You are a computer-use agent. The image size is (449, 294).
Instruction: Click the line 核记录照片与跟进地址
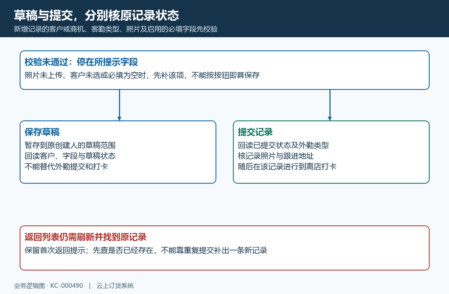click(x=276, y=156)
